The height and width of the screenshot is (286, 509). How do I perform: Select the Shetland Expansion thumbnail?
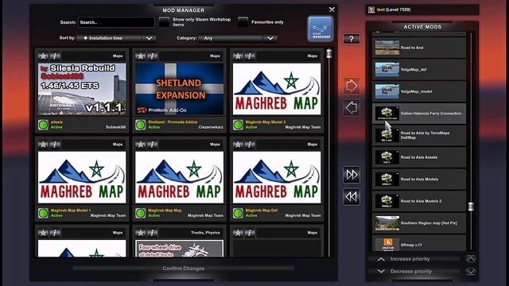click(x=179, y=89)
